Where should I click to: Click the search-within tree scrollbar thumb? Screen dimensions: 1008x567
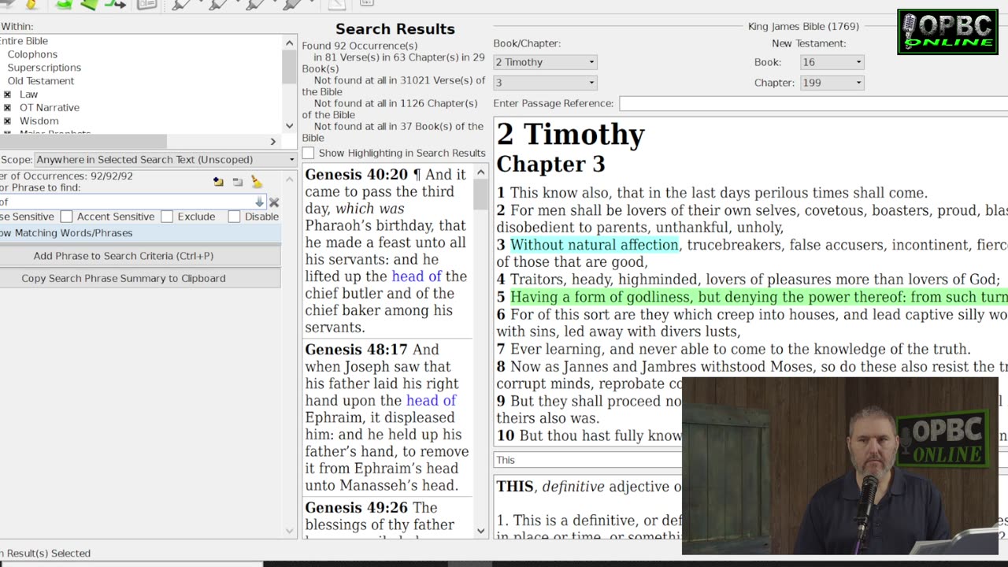[x=289, y=65]
